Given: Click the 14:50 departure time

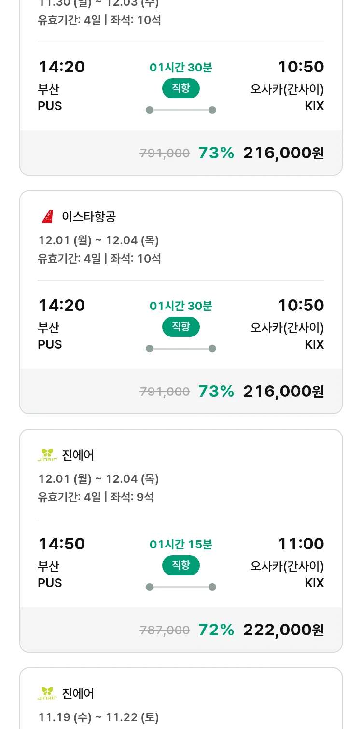Looking at the screenshot, I should click(62, 544).
